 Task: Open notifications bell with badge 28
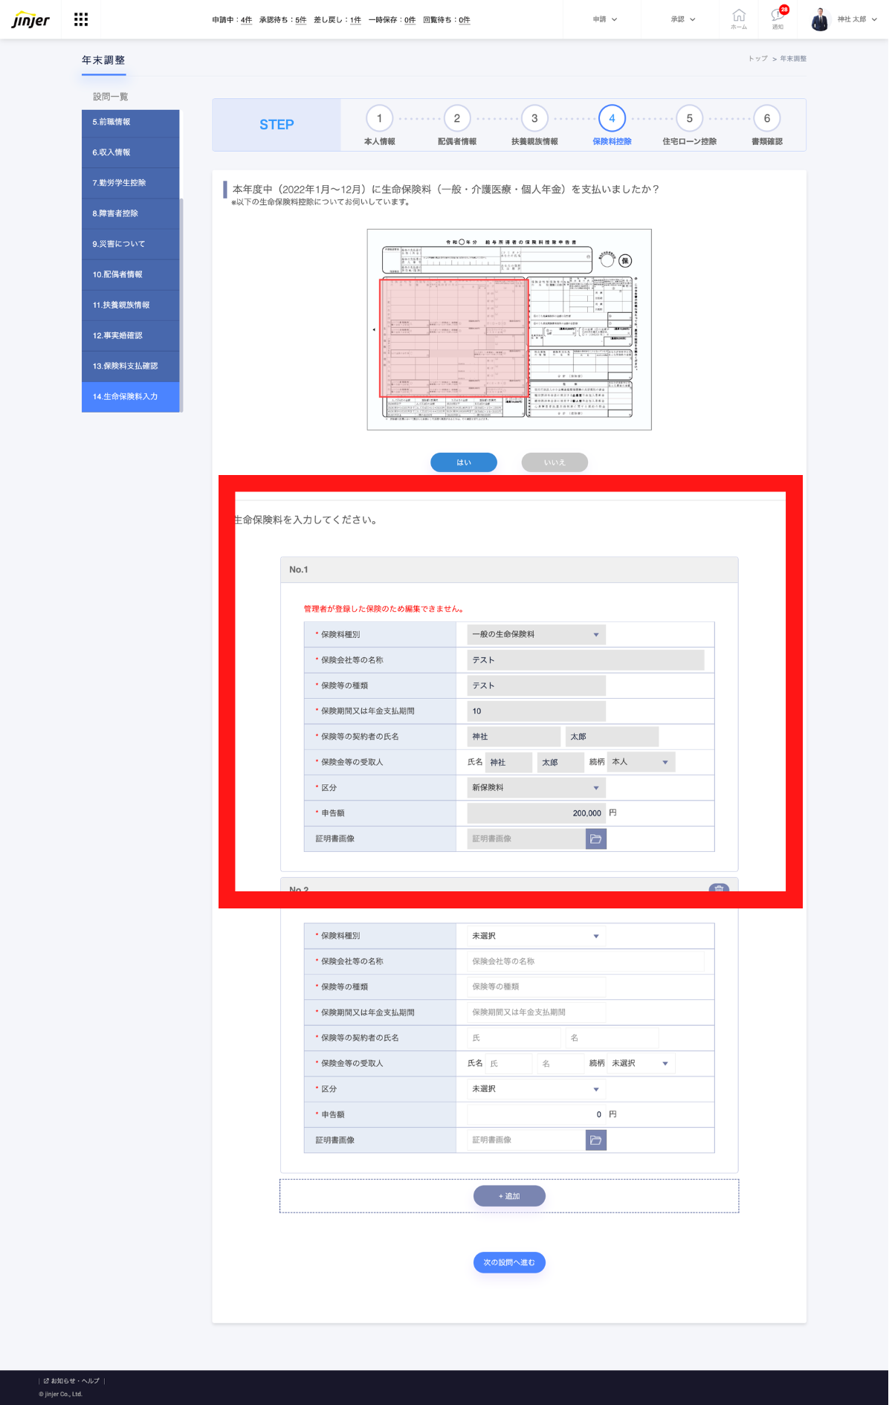pos(778,17)
